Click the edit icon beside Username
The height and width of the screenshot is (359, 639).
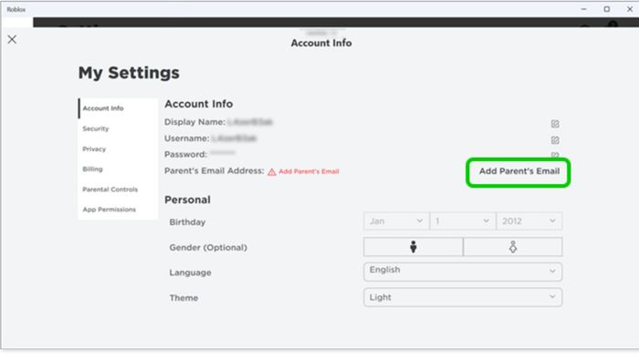[x=555, y=139]
